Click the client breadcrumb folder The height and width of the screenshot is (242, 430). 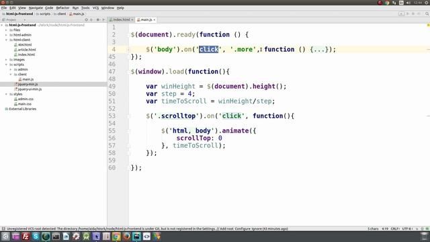point(60,13)
